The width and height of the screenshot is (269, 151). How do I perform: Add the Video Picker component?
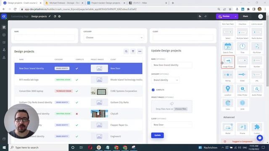(242, 91)
